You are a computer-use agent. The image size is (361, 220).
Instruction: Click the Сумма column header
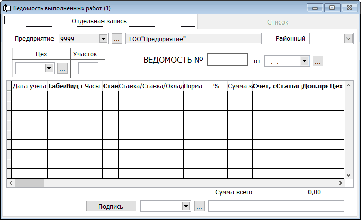[x=240, y=86]
